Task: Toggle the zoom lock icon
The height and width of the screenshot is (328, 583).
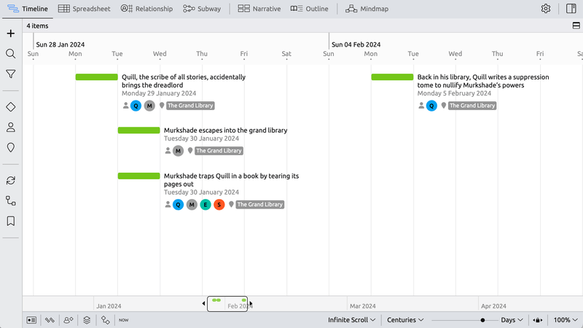Action: coord(538,320)
